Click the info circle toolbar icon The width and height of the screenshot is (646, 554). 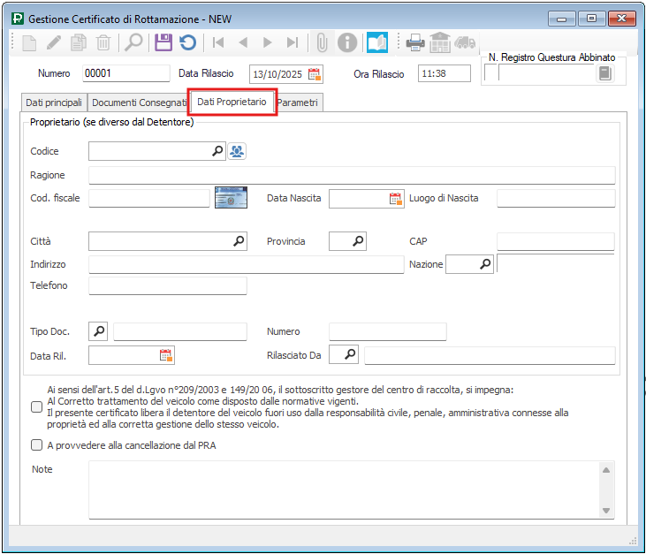[x=348, y=42]
